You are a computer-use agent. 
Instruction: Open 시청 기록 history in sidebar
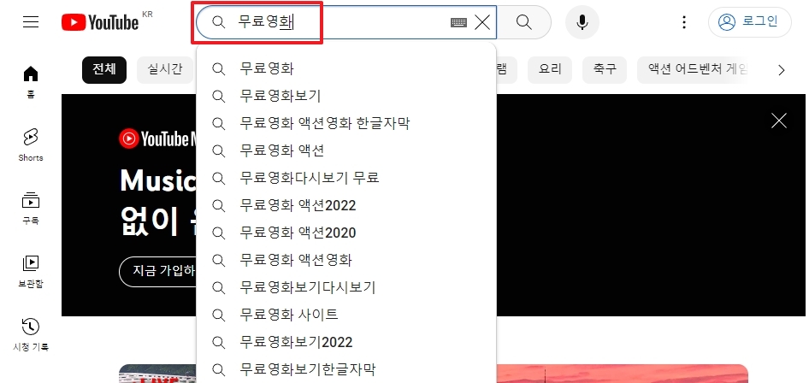pyautogui.click(x=31, y=334)
